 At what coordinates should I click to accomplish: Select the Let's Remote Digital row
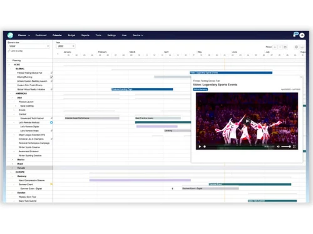(29, 127)
